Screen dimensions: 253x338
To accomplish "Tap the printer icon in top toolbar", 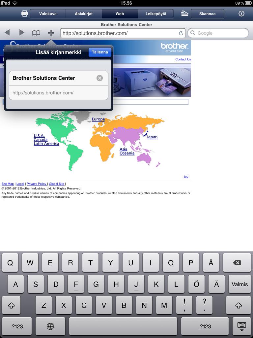I will (x=25, y=14).
